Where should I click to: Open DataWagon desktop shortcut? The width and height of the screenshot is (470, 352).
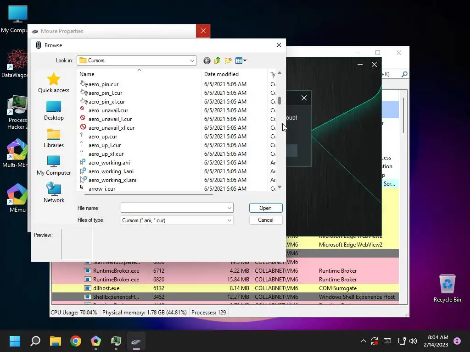point(14,63)
